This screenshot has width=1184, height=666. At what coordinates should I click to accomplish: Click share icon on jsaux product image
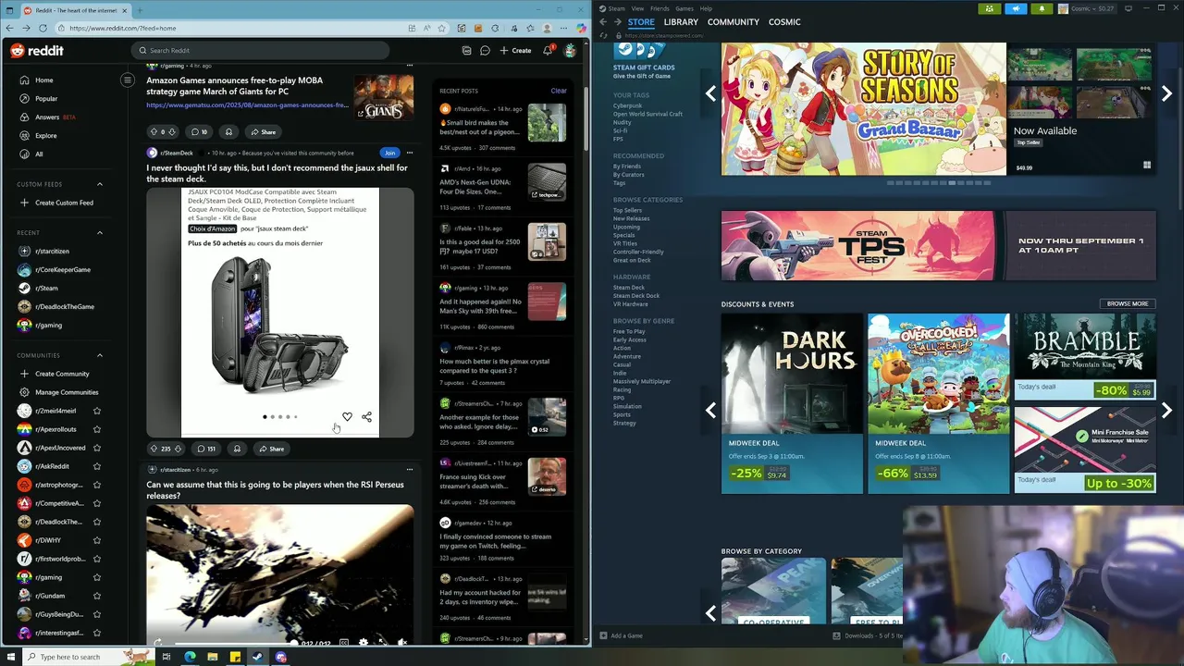coord(366,417)
